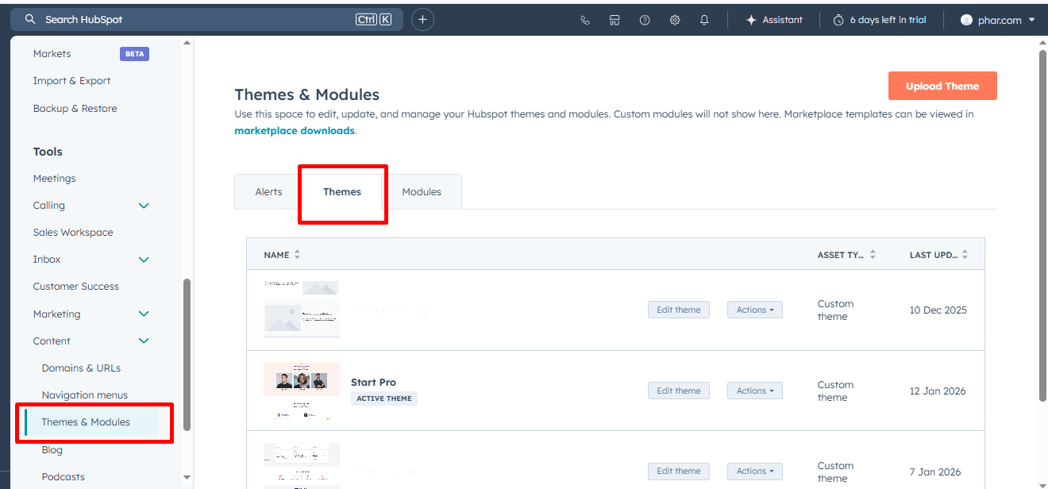The image size is (1048, 489).
Task: Switch to the Modules tab
Action: (x=422, y=191)
